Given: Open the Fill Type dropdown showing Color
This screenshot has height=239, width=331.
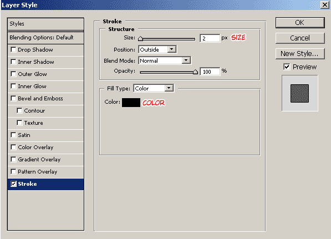Looking at the screenshot, I should point(154,88).
